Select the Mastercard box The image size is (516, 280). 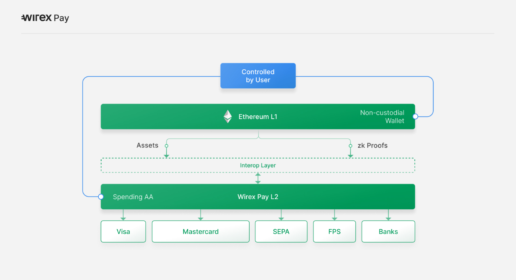[201, 232]
